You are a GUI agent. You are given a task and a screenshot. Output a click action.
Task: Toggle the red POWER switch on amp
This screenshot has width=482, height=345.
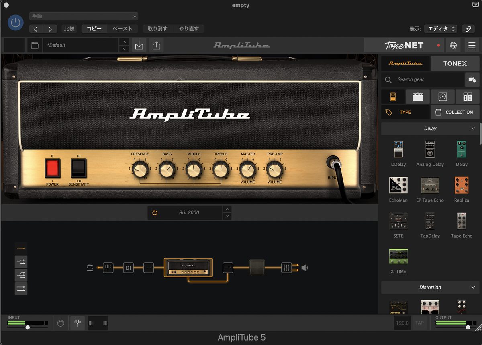52,168
